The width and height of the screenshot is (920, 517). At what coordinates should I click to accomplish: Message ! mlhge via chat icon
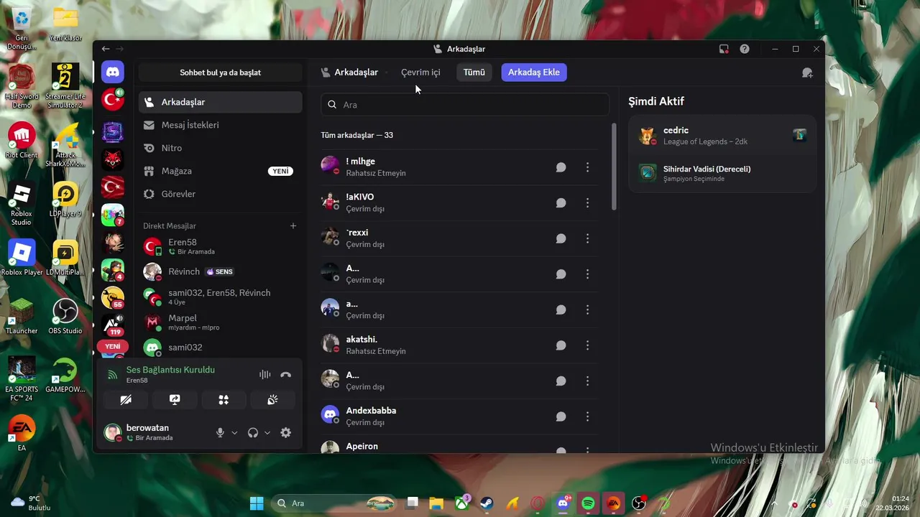point(561,167)
